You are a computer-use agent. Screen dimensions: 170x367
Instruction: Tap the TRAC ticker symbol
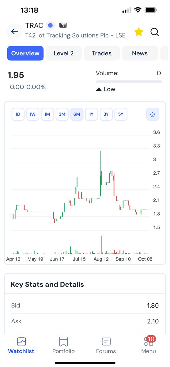pyautogui.click(x=34, y=25)
